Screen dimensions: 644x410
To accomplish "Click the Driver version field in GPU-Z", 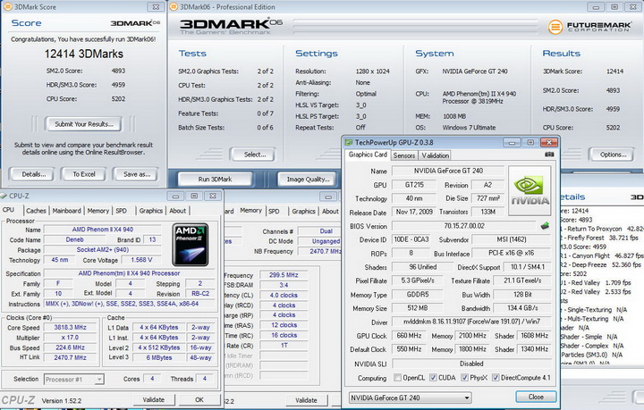I will [471, 322].
